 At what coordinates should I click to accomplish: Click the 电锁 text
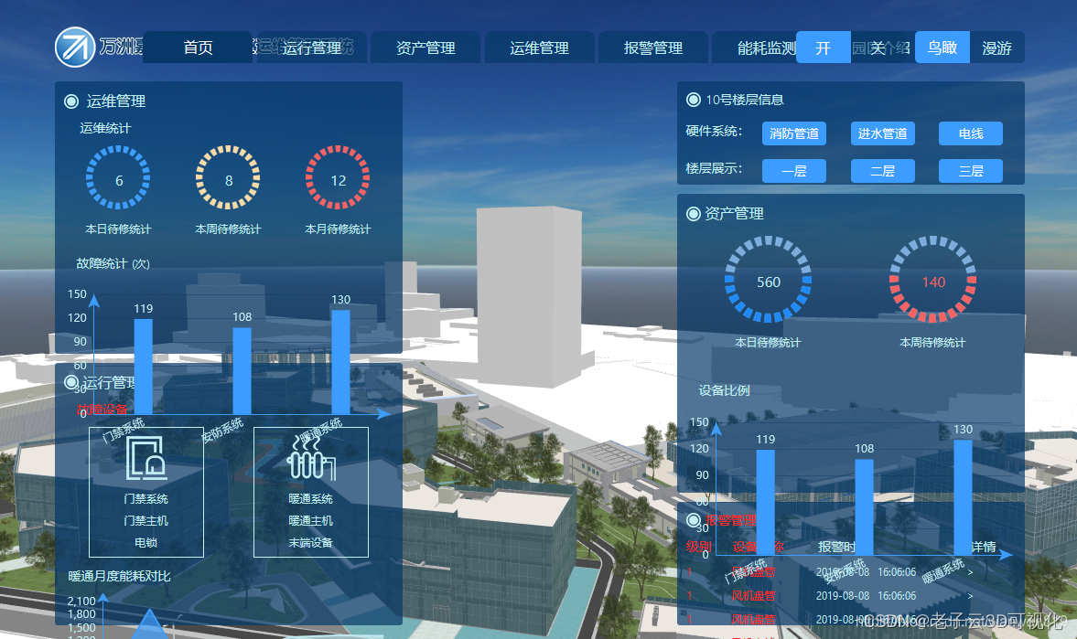click(146, 543)
